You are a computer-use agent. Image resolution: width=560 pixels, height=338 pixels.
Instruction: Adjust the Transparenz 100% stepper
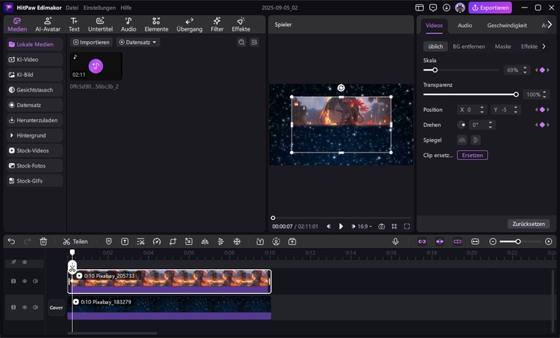pyautogui.click(x=544, y=94)
